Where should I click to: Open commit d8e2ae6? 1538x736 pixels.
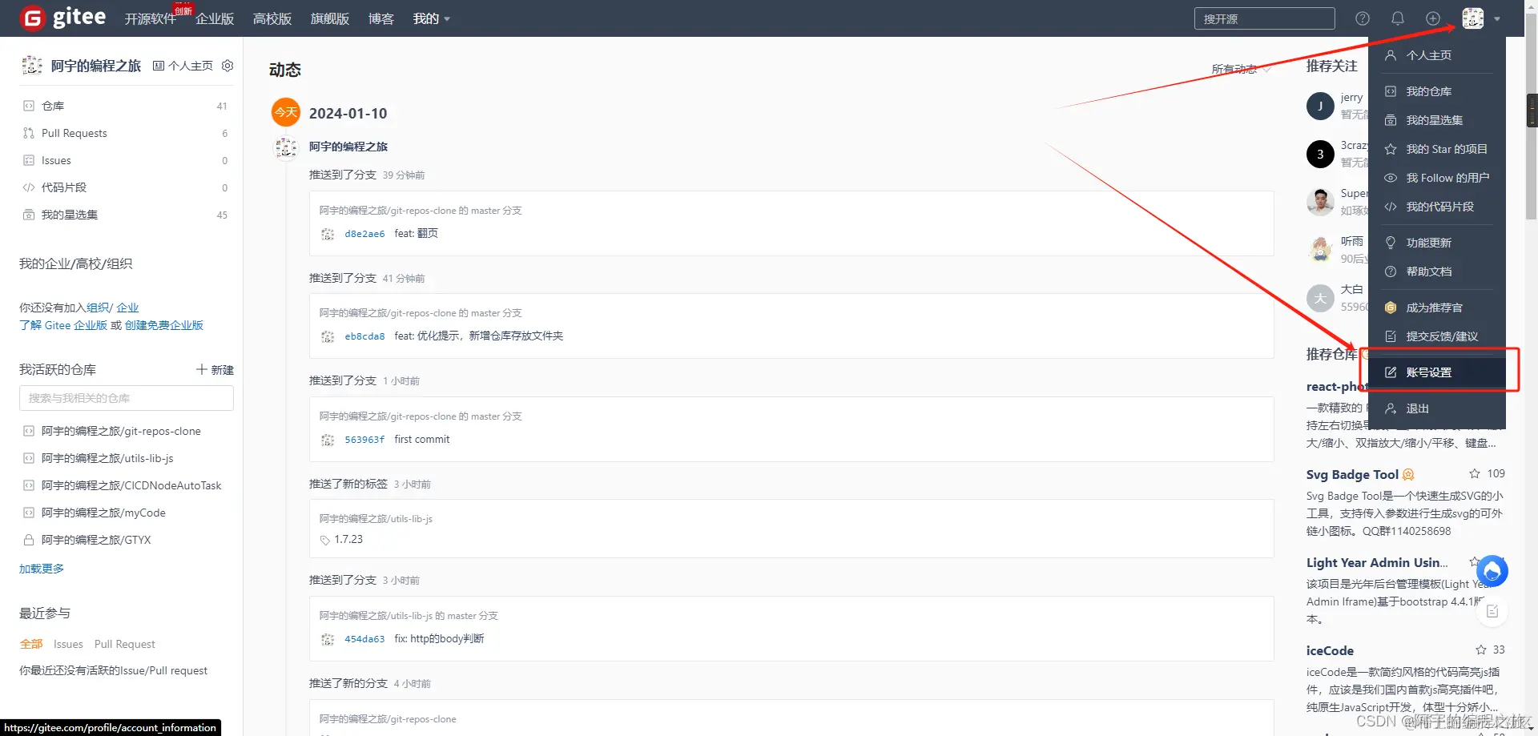[364, 234]
